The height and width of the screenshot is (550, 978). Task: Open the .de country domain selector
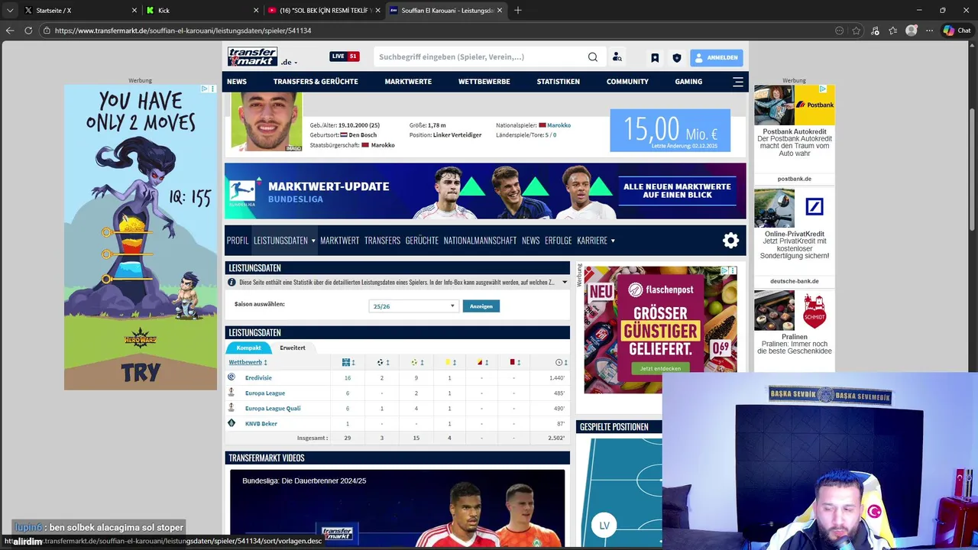coord(289,62)
